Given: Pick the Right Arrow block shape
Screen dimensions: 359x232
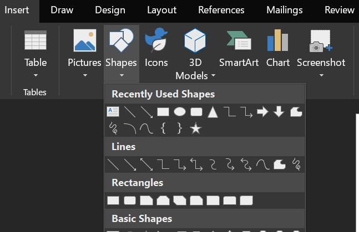Looking at the screenshot, I should click(x=262, y=112).
